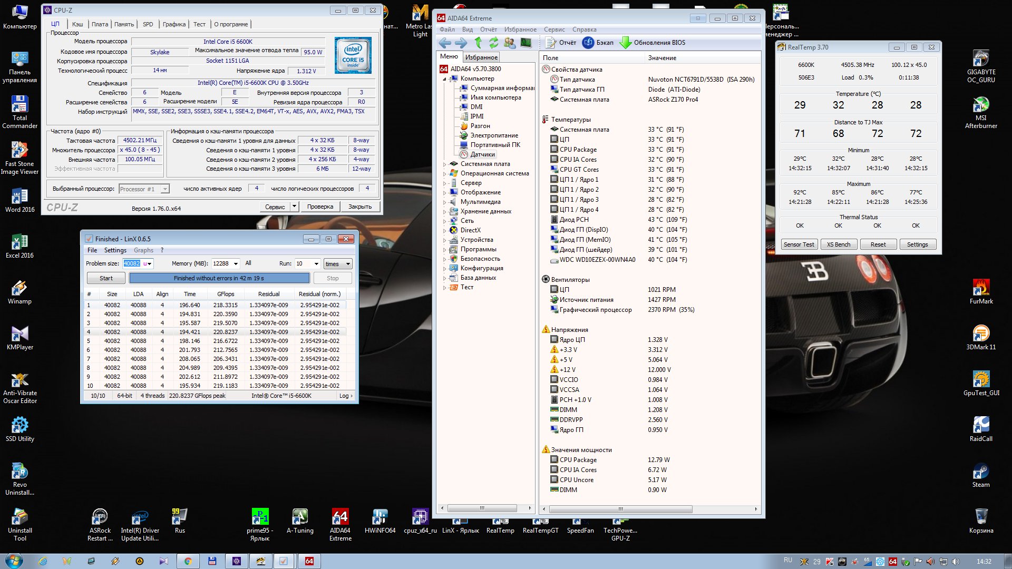Open the Graphs menu in LinX
This screenshot has height=569, width=1012.
point(143,250)
